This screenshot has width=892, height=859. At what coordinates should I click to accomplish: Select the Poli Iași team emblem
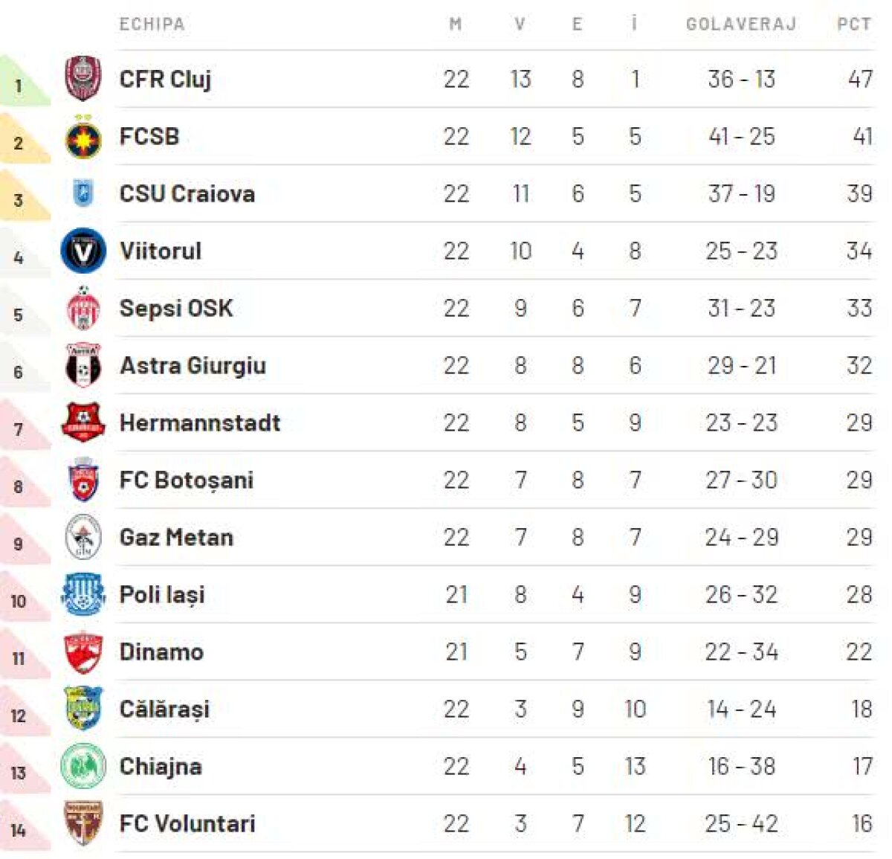pyautogui.click(x=83, y=595)
